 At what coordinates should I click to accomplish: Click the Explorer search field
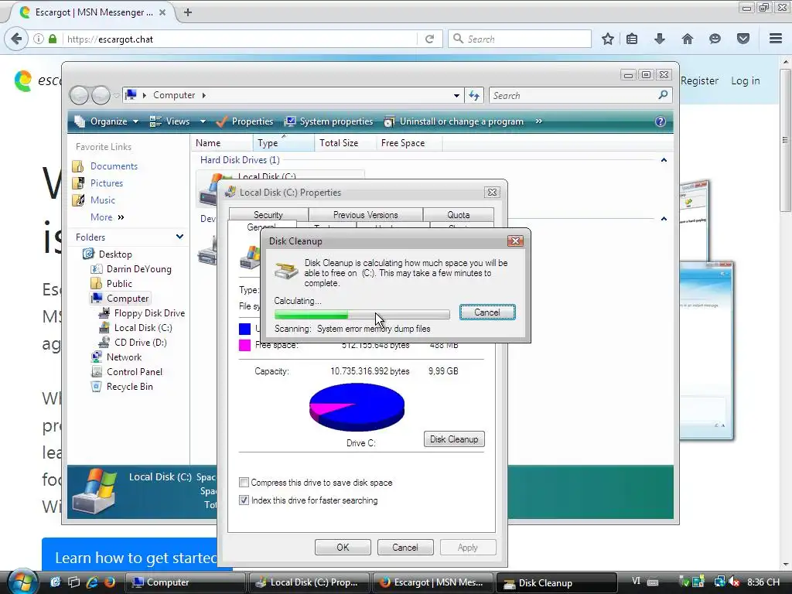pyautogui.click(x=580, y=95)
